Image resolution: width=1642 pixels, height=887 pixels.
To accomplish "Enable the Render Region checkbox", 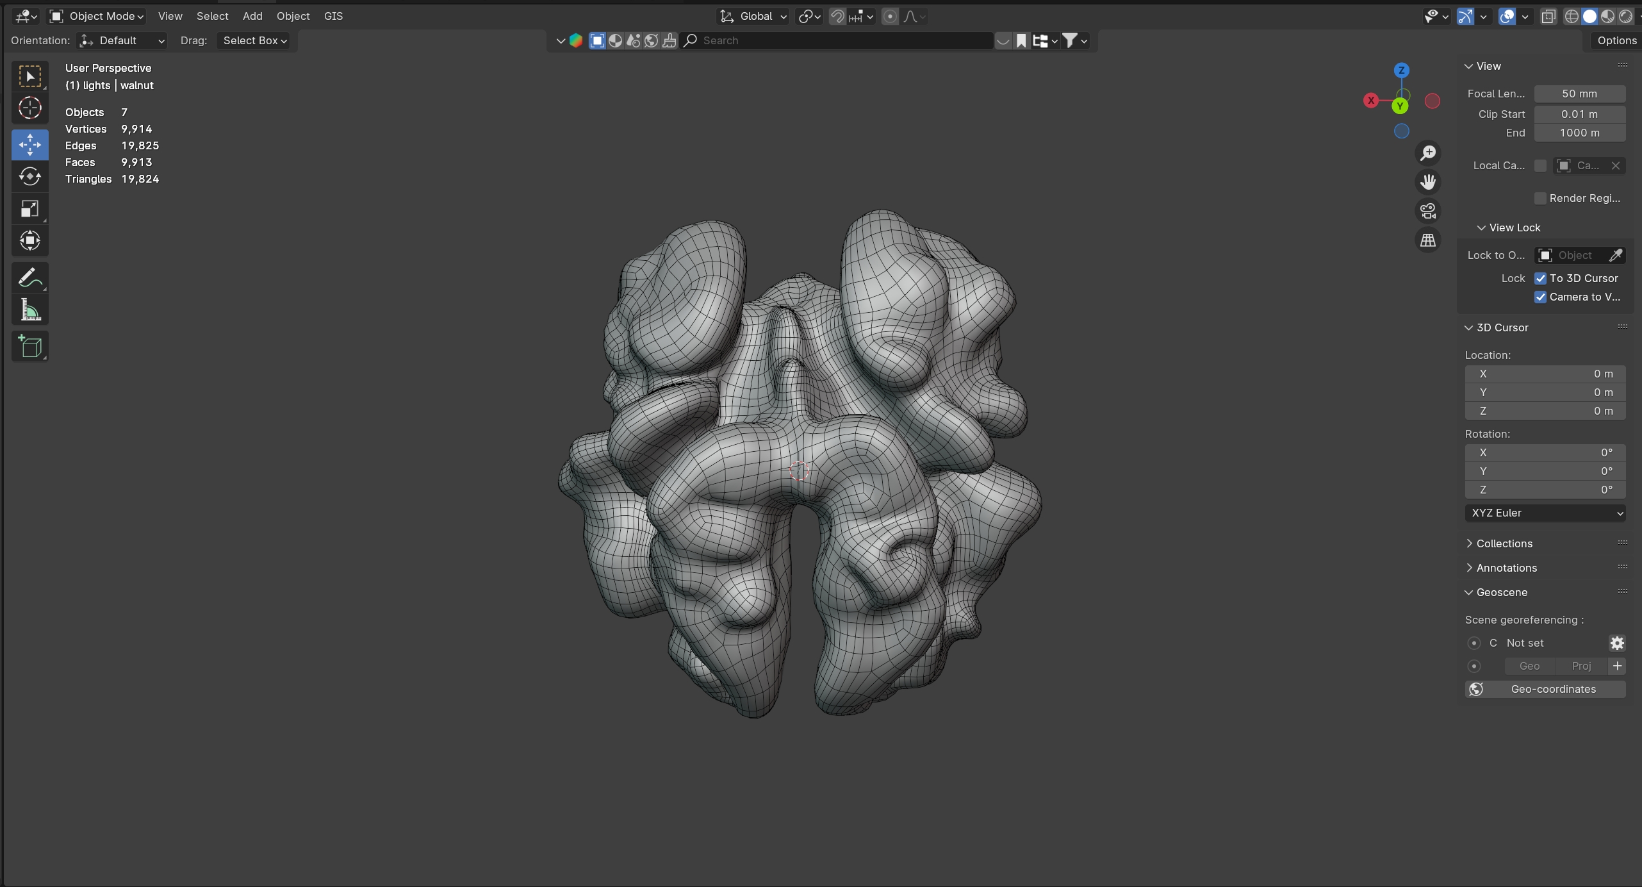I will (x=1540, y=198).
